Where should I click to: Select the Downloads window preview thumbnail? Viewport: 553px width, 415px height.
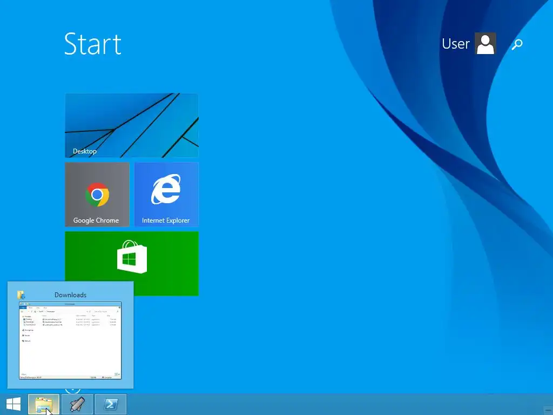click(x=70, y=340)
